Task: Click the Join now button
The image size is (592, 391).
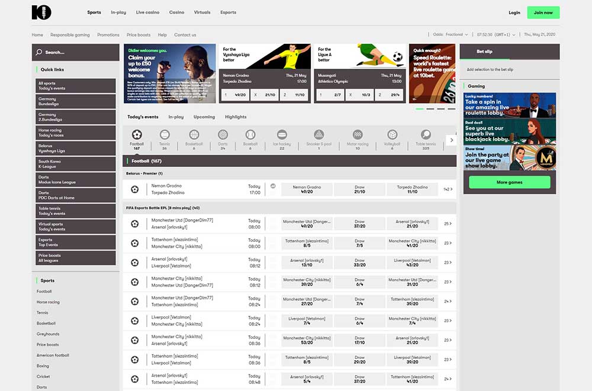Action: [x=543, y=12]
